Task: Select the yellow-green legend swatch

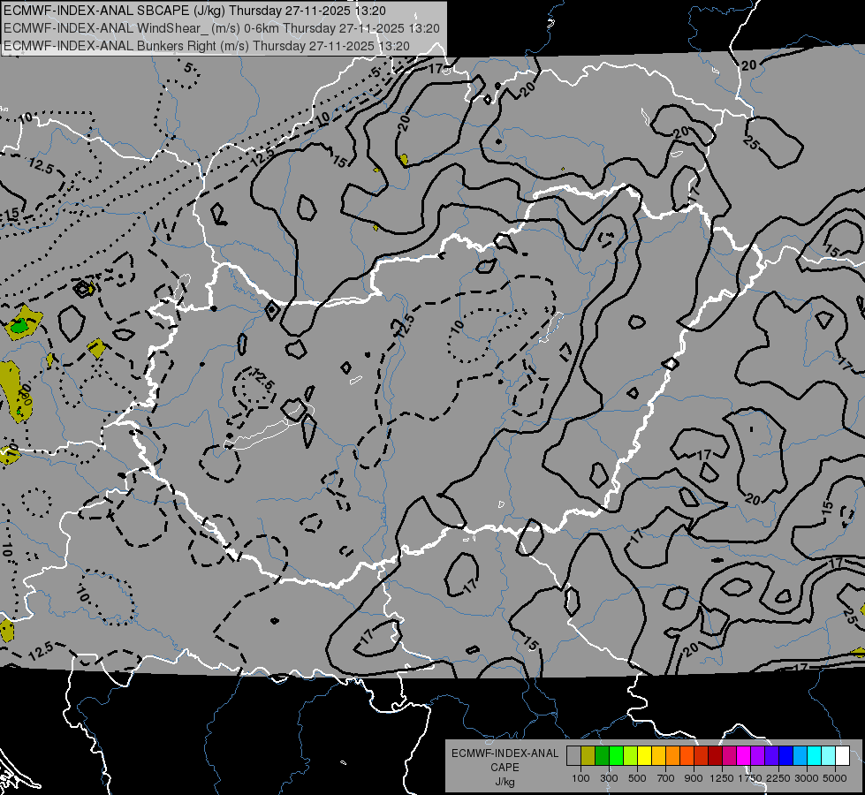Action: coord(630,755)
